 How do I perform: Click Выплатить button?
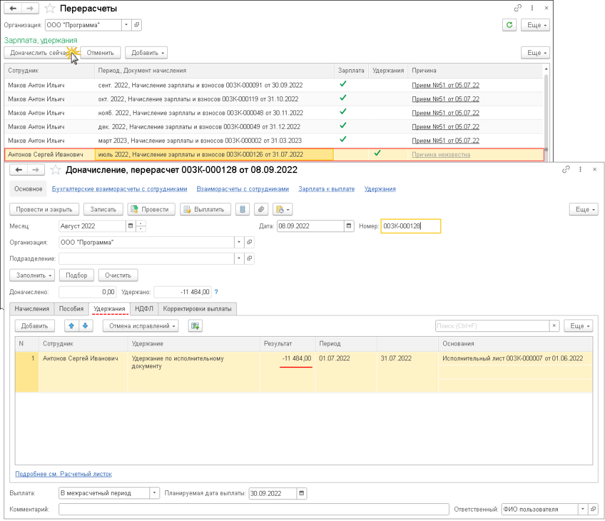click(x=205, y=209)
